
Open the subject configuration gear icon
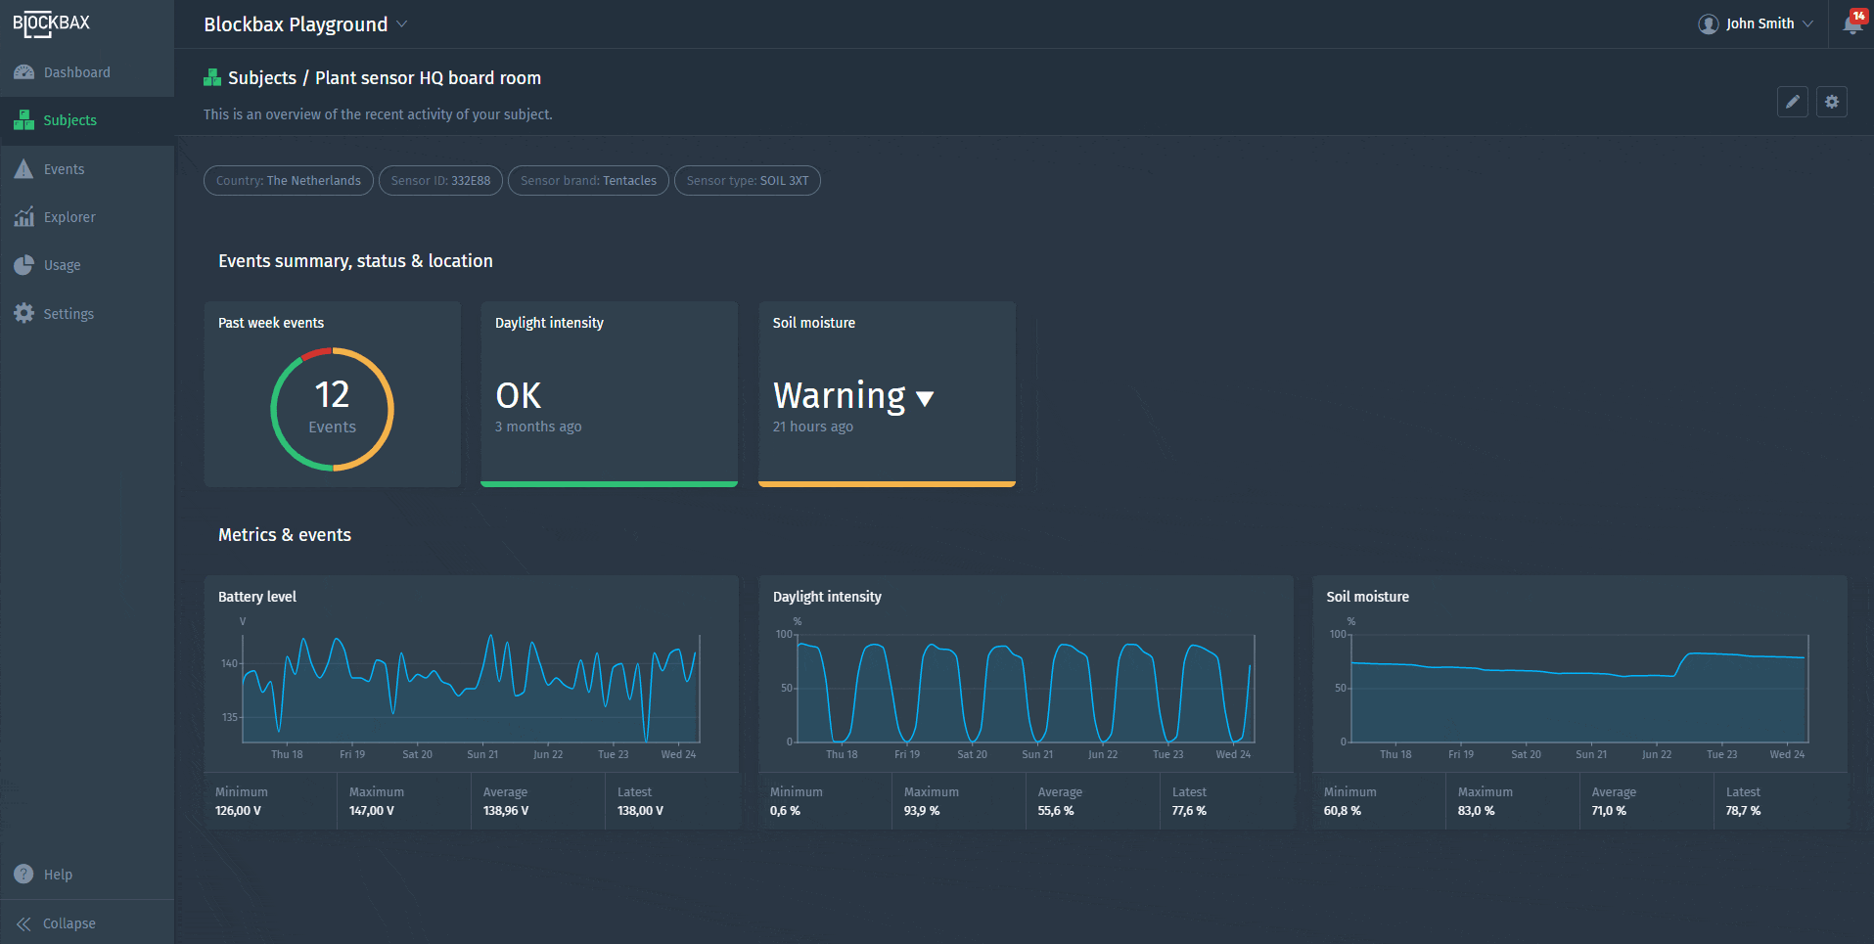click(x=1831, y=102)
